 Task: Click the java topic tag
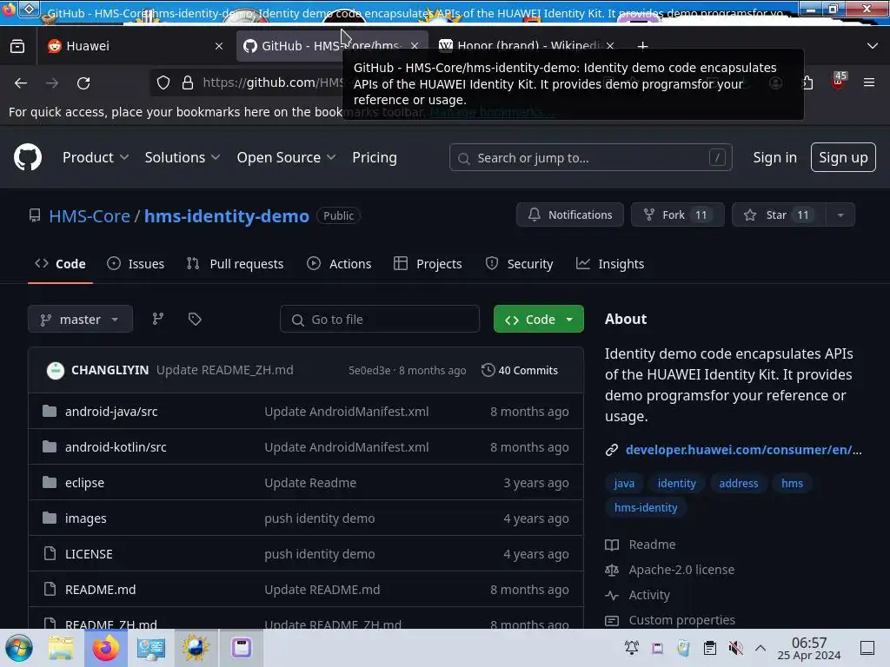pyautogui.click(x=624, y=483)
